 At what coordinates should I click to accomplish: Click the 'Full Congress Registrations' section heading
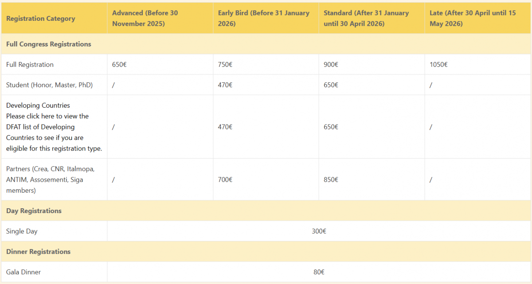pos(49,44)
